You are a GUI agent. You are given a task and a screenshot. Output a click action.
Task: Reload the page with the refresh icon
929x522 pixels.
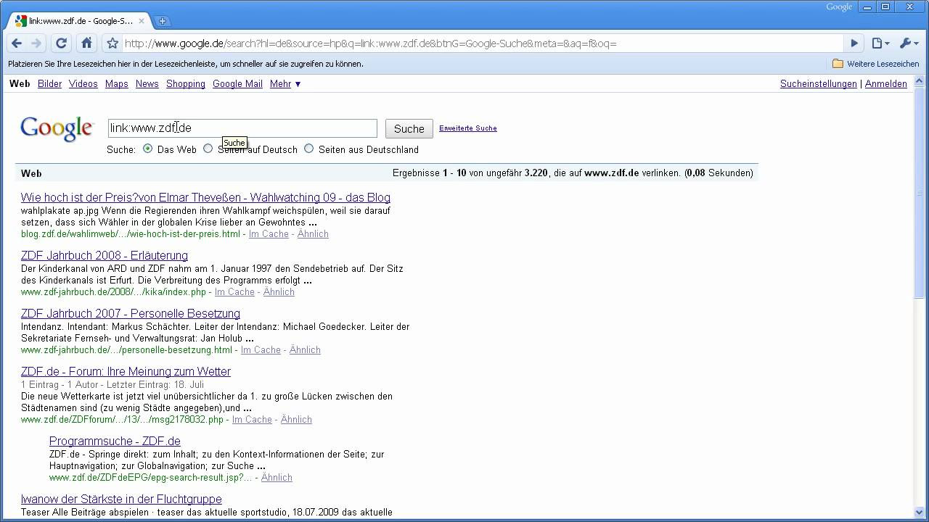click(62, 43)
